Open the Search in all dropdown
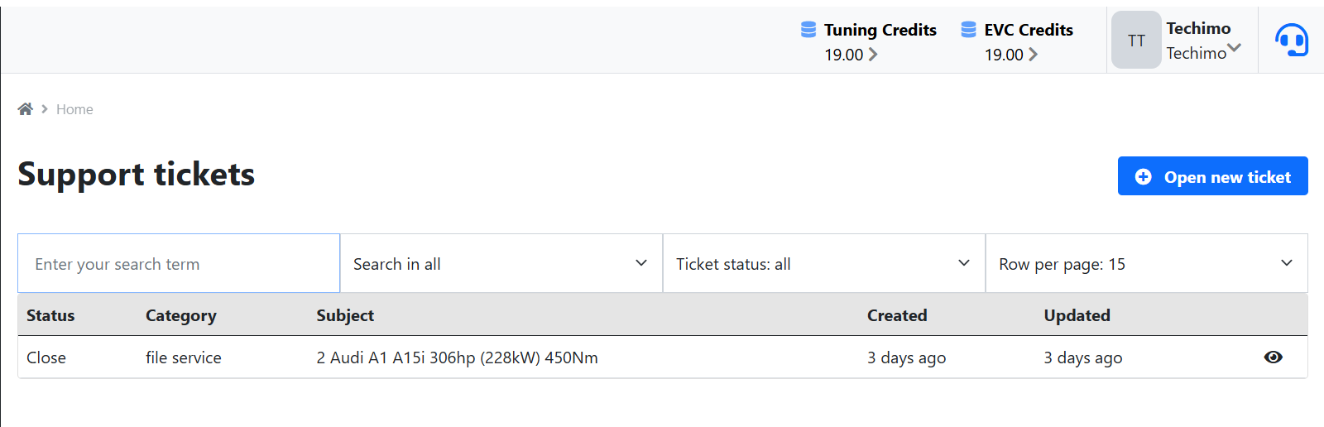This screenshot has height=427, width=1324. [501, 264]
